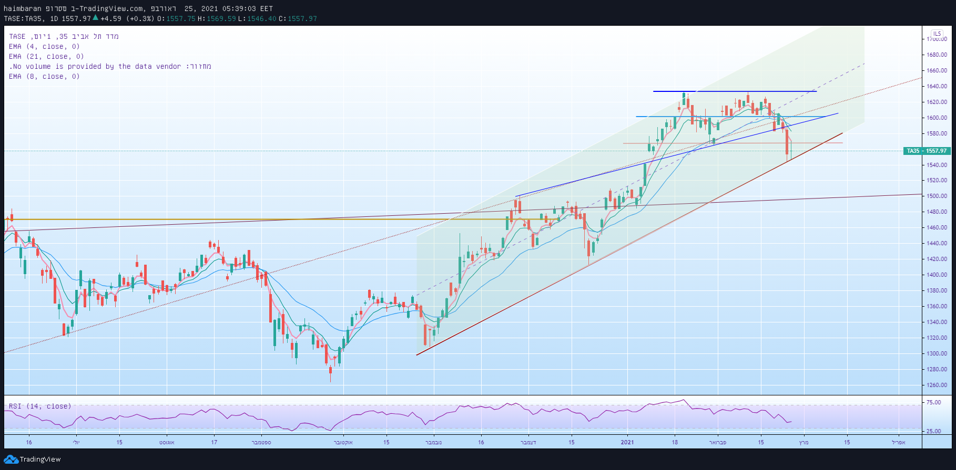Viewport: 956px width, 470px height.
Task: Click the יולי month label on time axis
Action: coord(76,442)
